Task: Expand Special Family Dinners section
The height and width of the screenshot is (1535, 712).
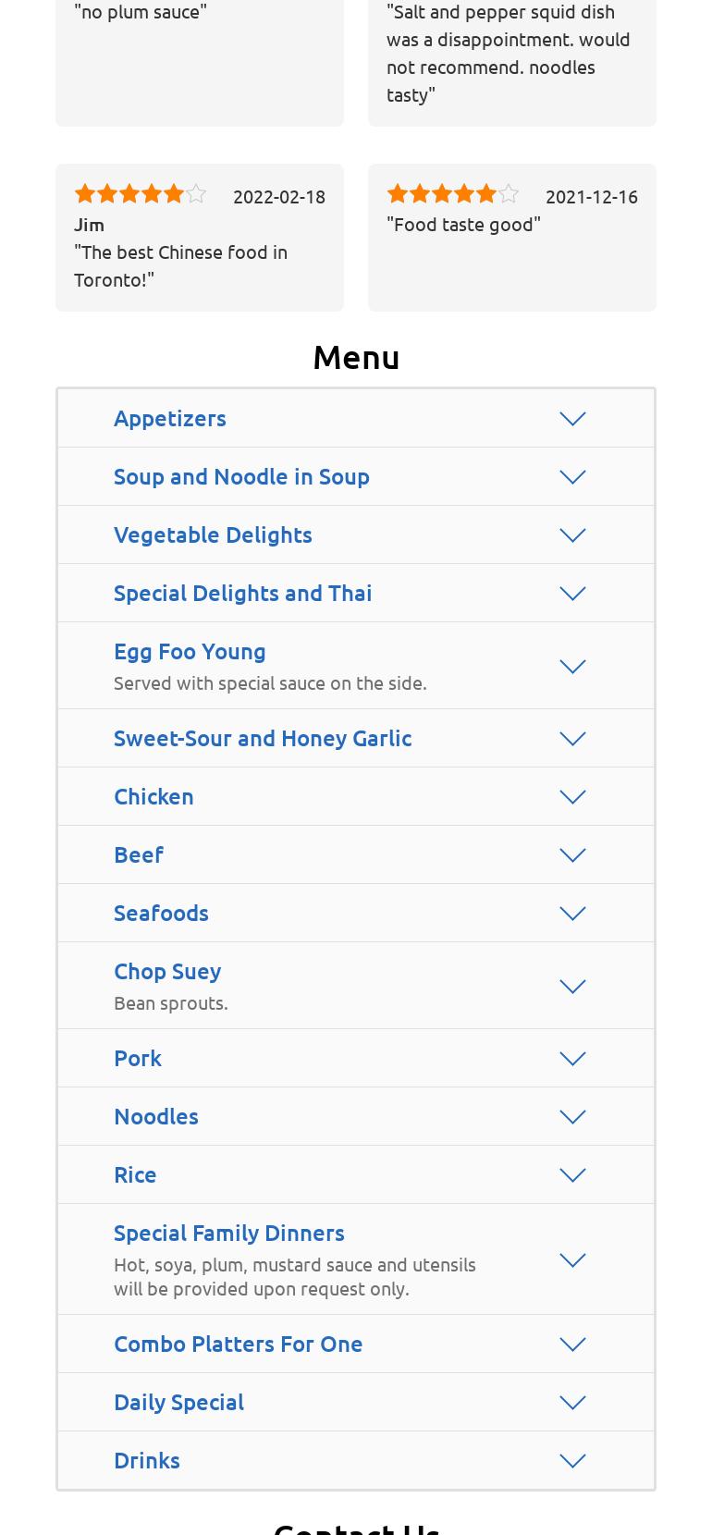Action: click(x=229, y=1233)
